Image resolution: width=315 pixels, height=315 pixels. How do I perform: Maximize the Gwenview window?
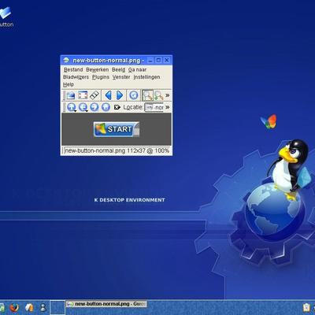click(158, 61)
